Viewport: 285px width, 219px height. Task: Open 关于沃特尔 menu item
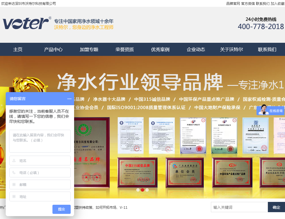pos(231,50)
